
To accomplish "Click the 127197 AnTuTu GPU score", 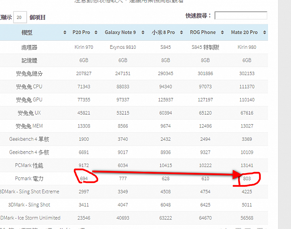I will [x=205, y=100].
